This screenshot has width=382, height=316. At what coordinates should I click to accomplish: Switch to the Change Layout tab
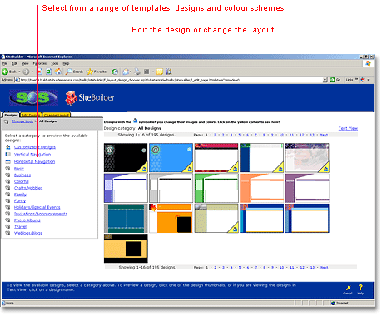click(x=57, y=115)
